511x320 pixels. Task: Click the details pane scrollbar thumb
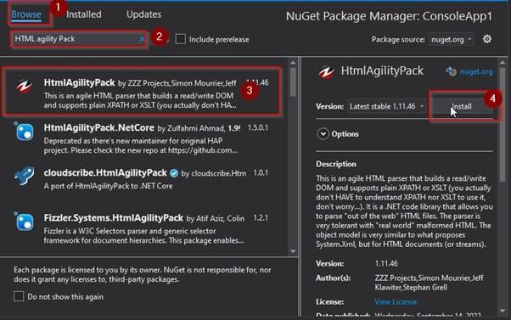pyautogui.click(x=503, y=125)
